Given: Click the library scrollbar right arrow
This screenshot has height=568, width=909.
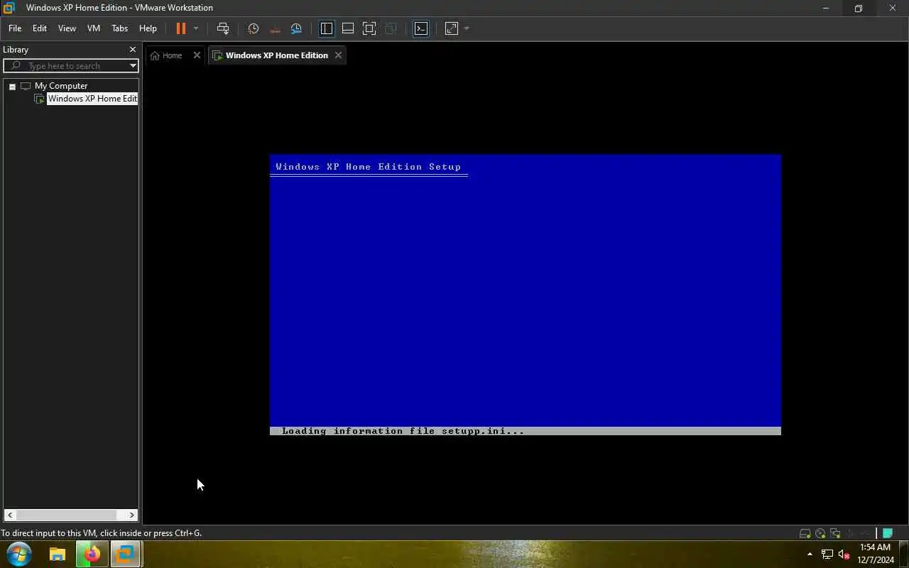Looking at the screenshot, I should coord(131,515).
